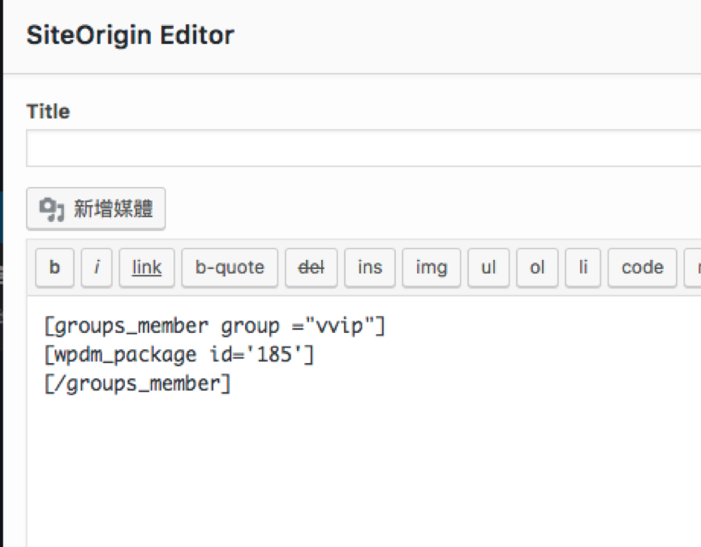Place cursor in the groups_member group="vvip" line
The image size is (701, 547).
coord(215,327)
